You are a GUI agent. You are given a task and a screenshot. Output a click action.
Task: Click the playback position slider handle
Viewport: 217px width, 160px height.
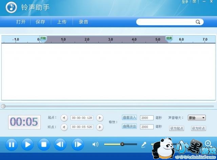[x=3, y=106]
